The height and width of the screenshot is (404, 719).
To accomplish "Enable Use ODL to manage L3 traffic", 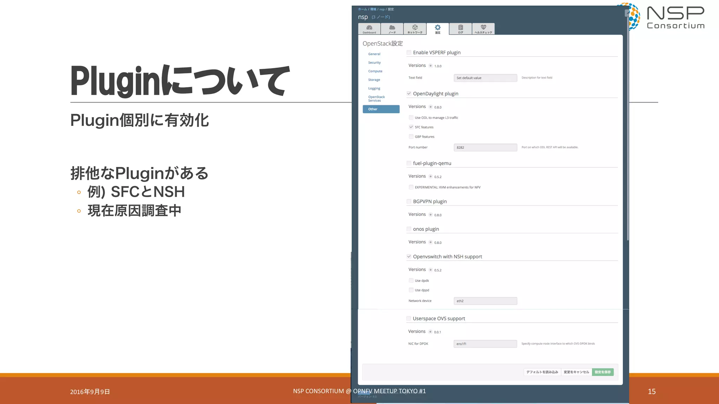I will coord(411,117).
